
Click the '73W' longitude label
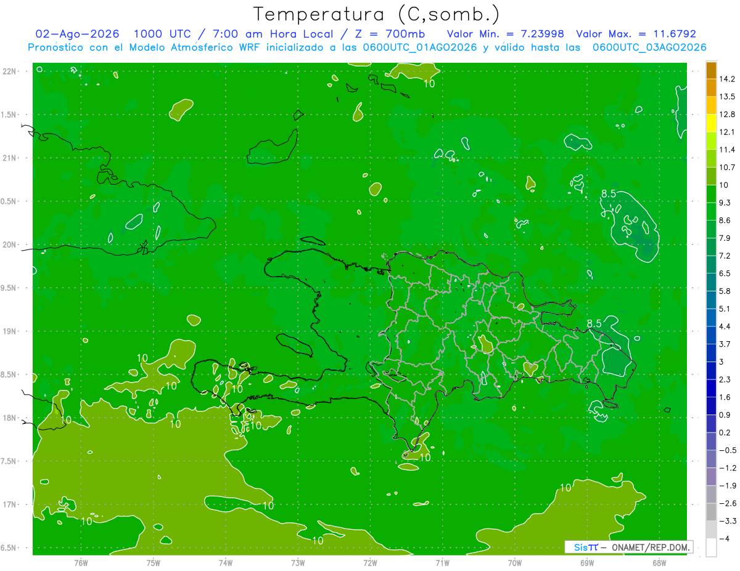click(298, 562)
